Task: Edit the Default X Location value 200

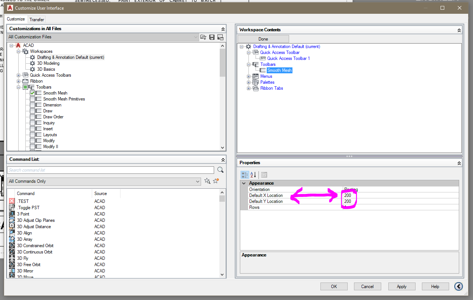Action: pyautogui.click(x=348, y=195)
